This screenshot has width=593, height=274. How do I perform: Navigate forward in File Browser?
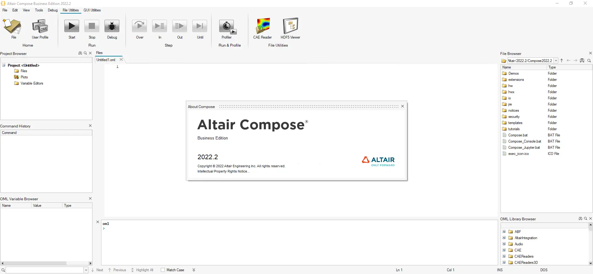pos(575,60)
